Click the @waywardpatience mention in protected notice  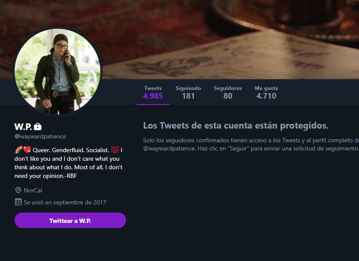[x=169, y=148]
